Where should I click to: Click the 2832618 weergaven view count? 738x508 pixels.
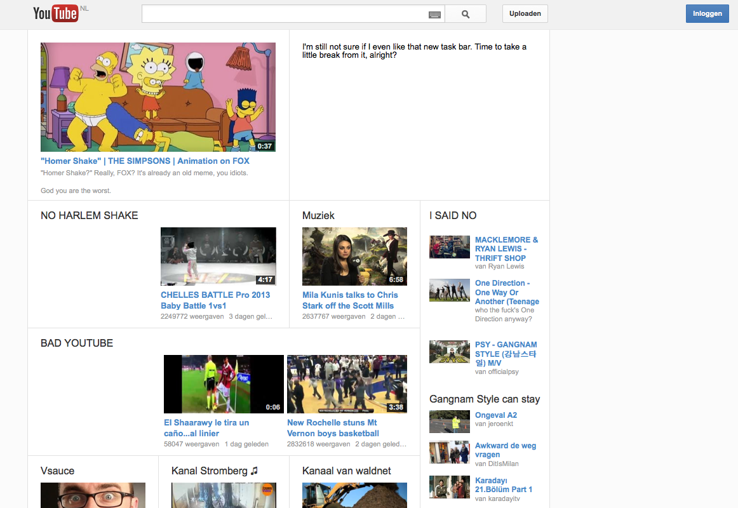tap(319, 444)
